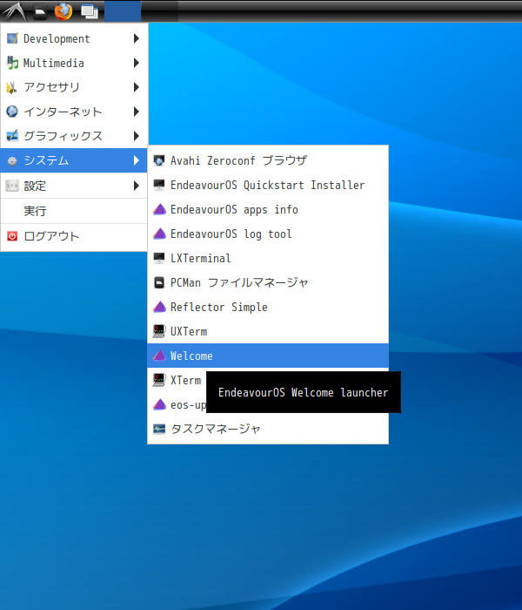Click the 設定 preferences icon
522x610 pixels.
click(12, 186)
